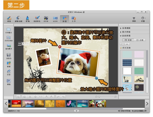This screenshot has width=153, height=117.
Task: Click the background list vertical scrollbar
Action: [x=147, y=64]
